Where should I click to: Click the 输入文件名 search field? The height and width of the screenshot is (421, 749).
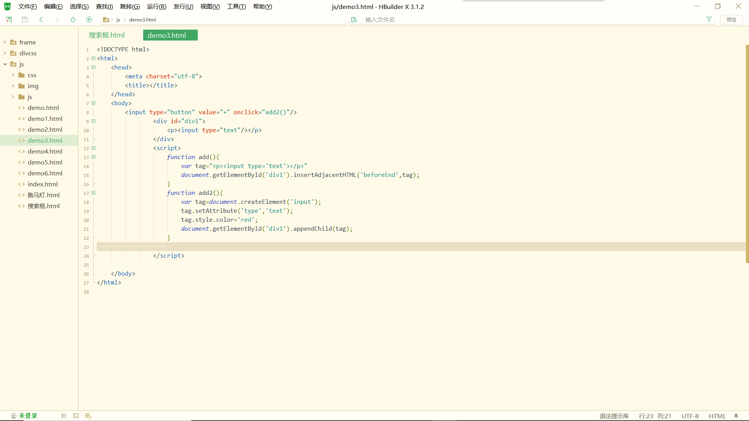[532, 19]
